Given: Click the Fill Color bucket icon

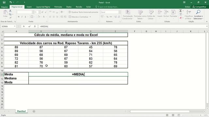Looking at the screenshot, I should tap(39, 17).
